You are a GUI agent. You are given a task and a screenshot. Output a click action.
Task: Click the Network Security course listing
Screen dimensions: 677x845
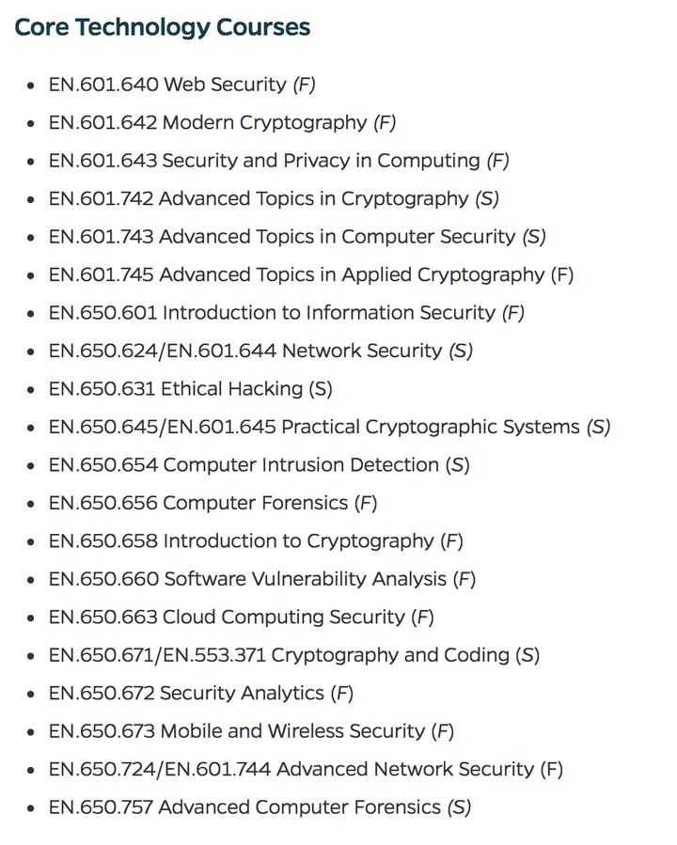[x=260, y=352]
